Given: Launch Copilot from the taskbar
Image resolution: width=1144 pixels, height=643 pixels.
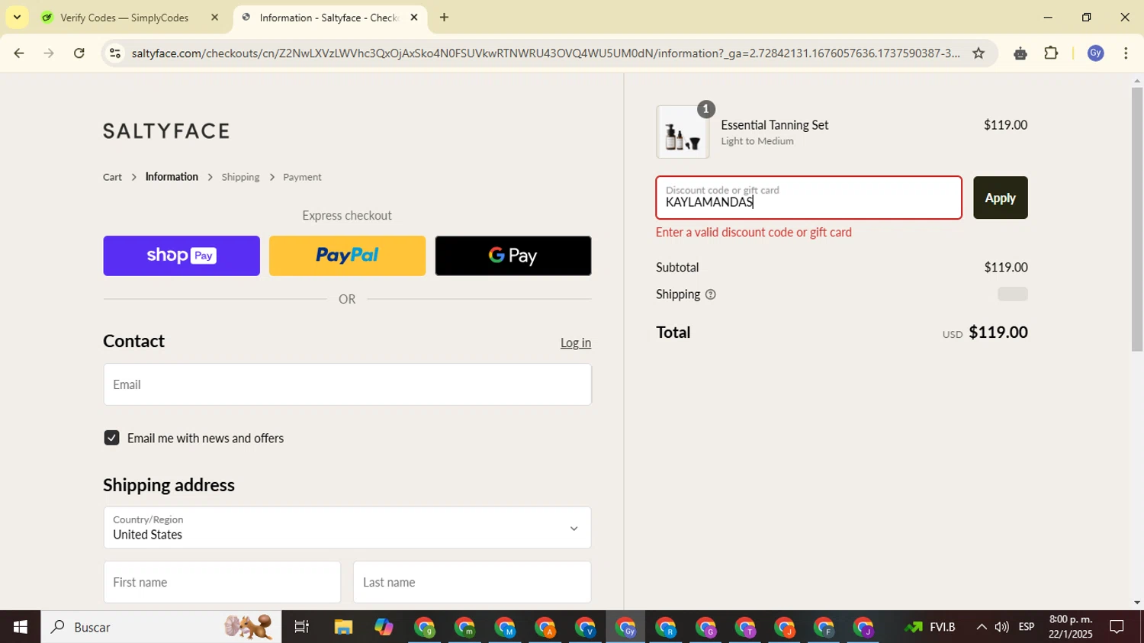Looking at the screenshot, I should (x=384, y=627).
